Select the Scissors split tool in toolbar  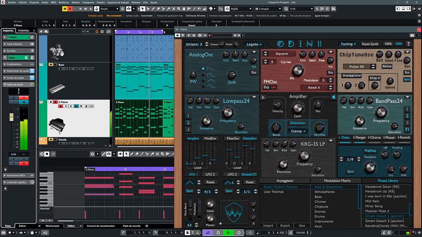click(x=163, y=8)
